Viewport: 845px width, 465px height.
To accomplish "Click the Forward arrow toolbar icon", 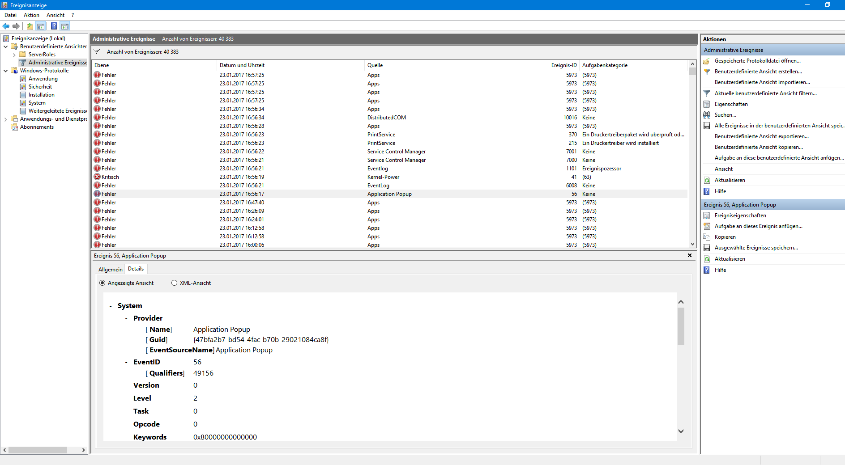I will click(16, 26).
